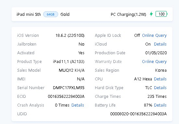Click the ECID value 001635622284003A

point(66,97)
